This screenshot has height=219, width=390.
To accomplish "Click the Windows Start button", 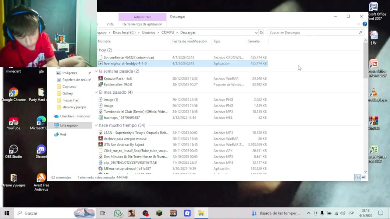I will coord(7,213).
